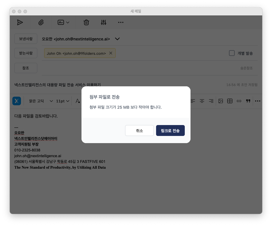Image resolution: width=272 pixels, height=226 pixels.
Task: Click the paperclip attach file icon
Action: pyautogui.click(x=41, y=22)
